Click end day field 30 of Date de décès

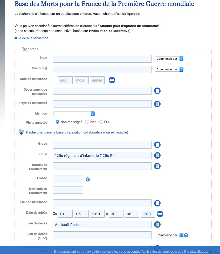pyautogui.click(x=116, y=214)
